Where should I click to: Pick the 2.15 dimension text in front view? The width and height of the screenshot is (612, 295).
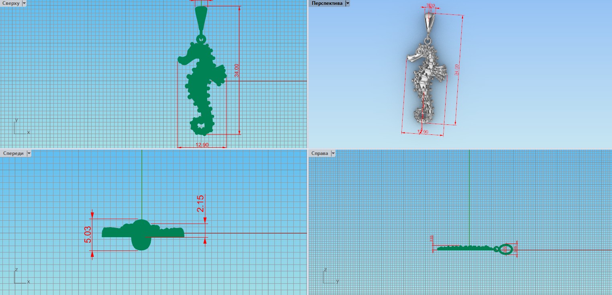click(x=201, y=203)
